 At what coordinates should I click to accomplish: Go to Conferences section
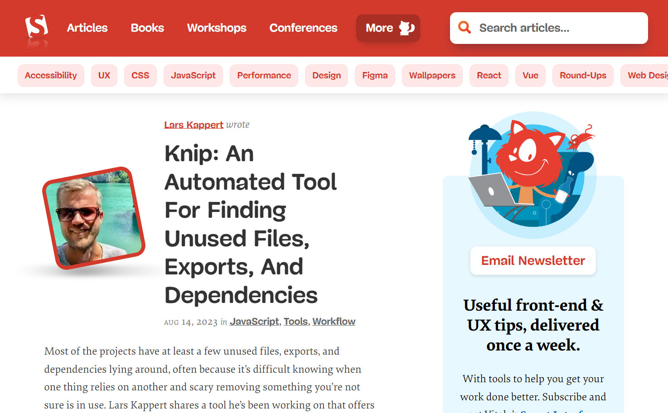[x=303, y=28]
